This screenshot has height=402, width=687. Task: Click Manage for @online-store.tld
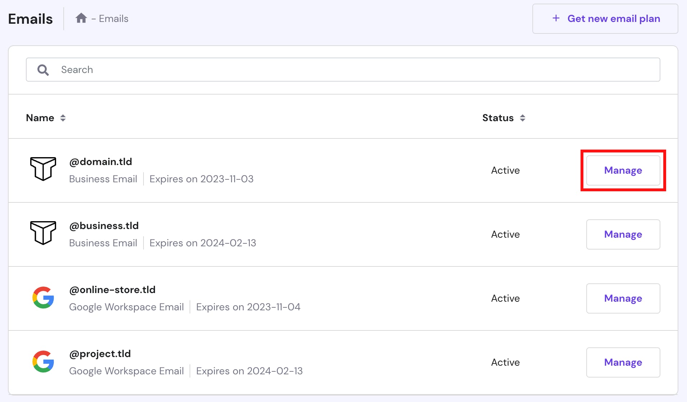pyautogui.click(x=623, y=298)
